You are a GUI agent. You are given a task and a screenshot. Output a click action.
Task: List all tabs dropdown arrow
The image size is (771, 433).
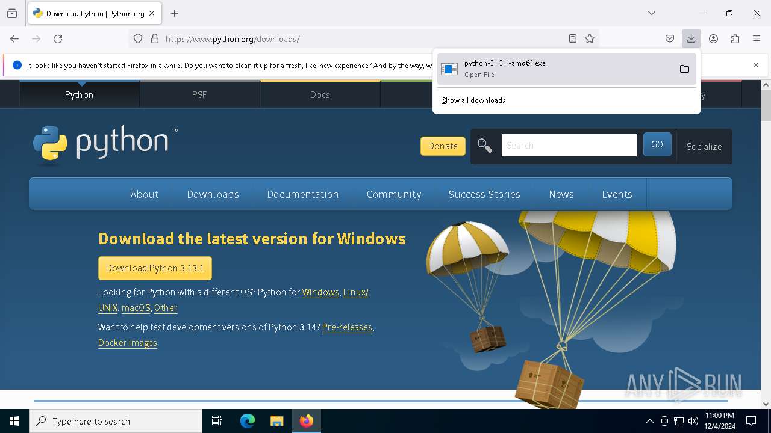pos(652,13)
